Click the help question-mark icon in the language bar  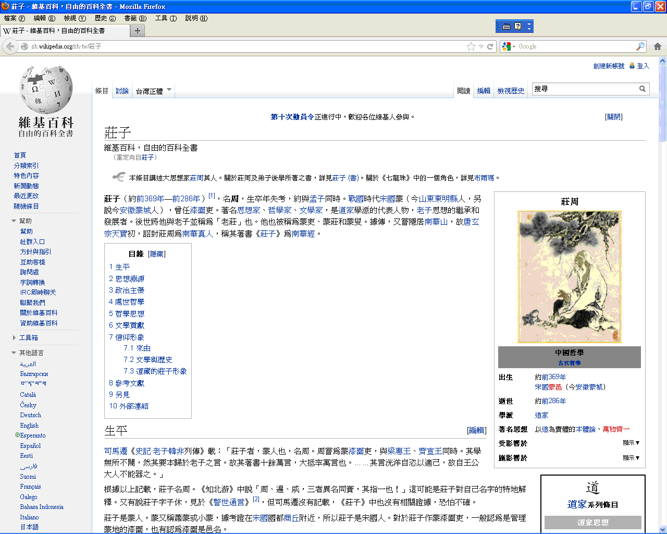point(517,26)
